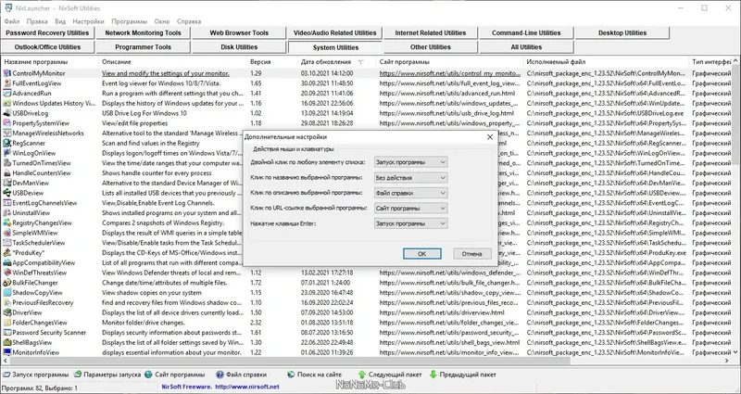The height and width of the screenshot is (394, 741).
Task: Click Запуск программы in the bottom toolbar
Action: click(x=36, y=375)
